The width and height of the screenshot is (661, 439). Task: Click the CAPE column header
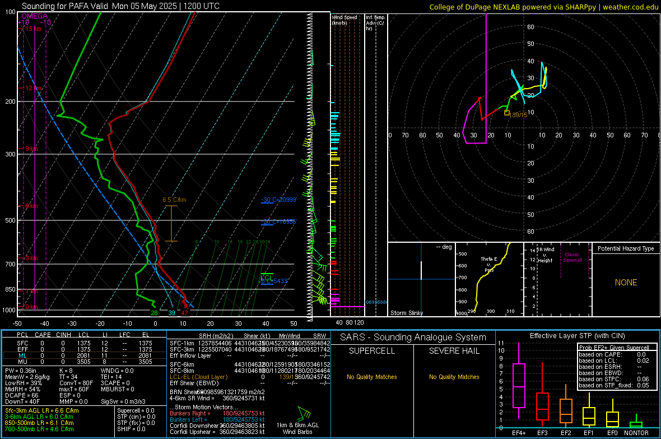click(x=43, y=335)
